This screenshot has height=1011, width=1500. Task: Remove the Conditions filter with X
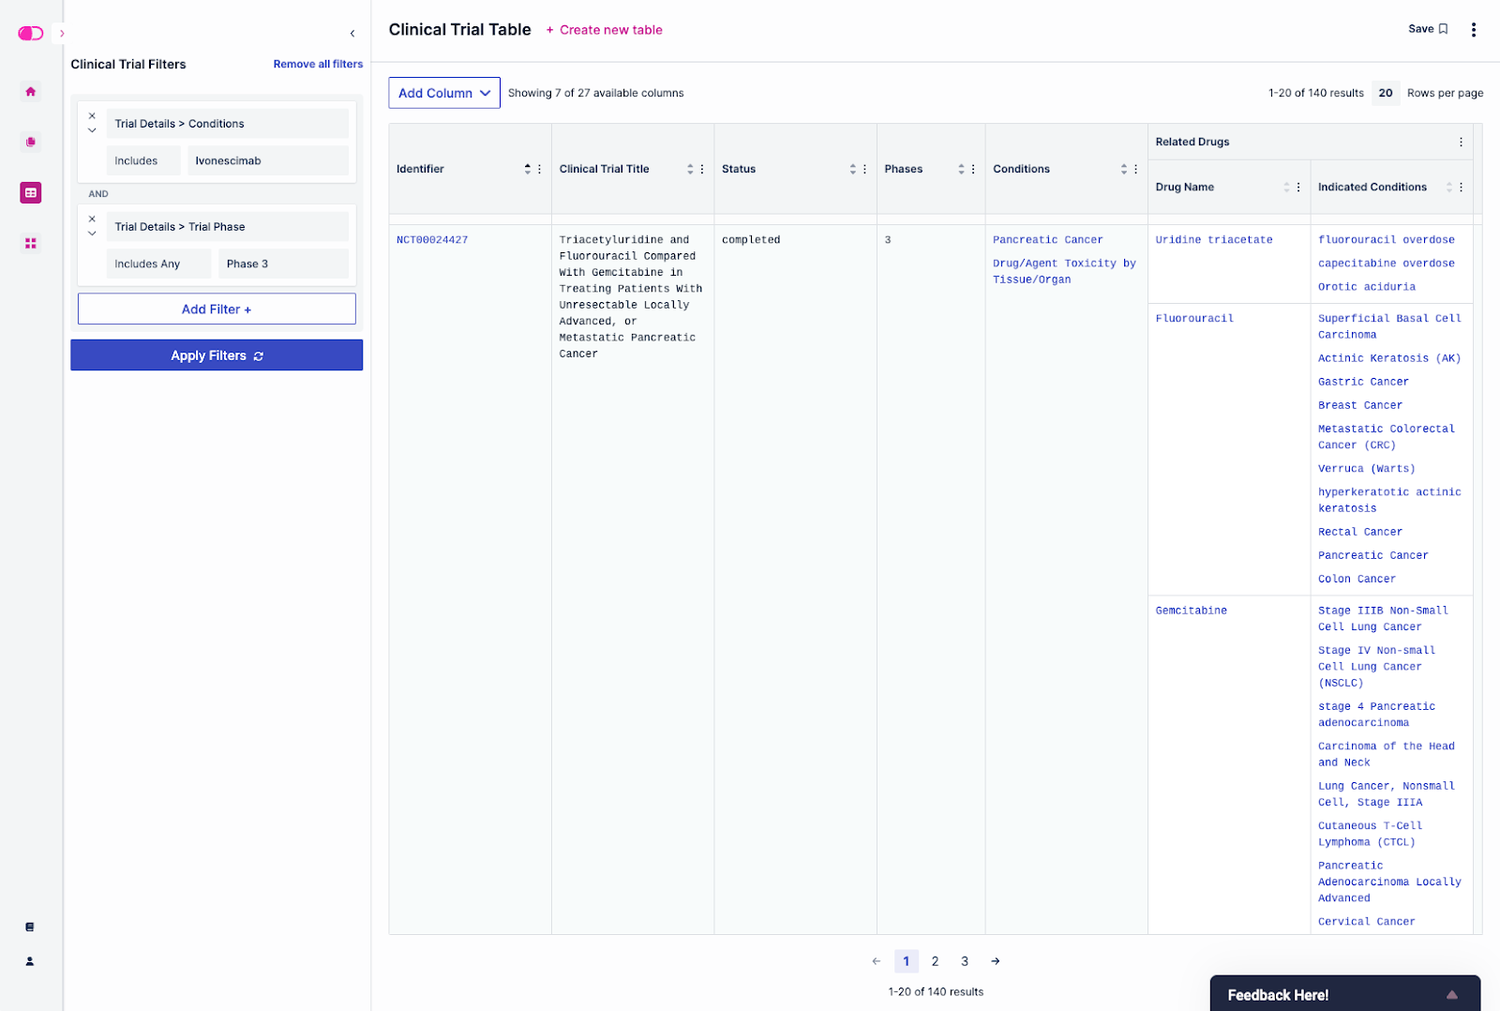coord(92,116)
